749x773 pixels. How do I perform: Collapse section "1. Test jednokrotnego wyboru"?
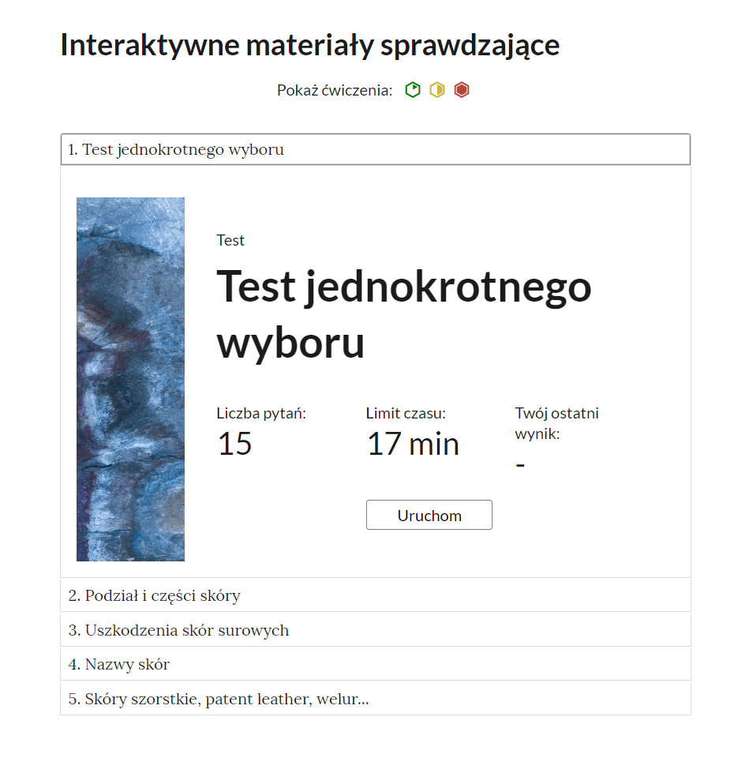[376, 149]
